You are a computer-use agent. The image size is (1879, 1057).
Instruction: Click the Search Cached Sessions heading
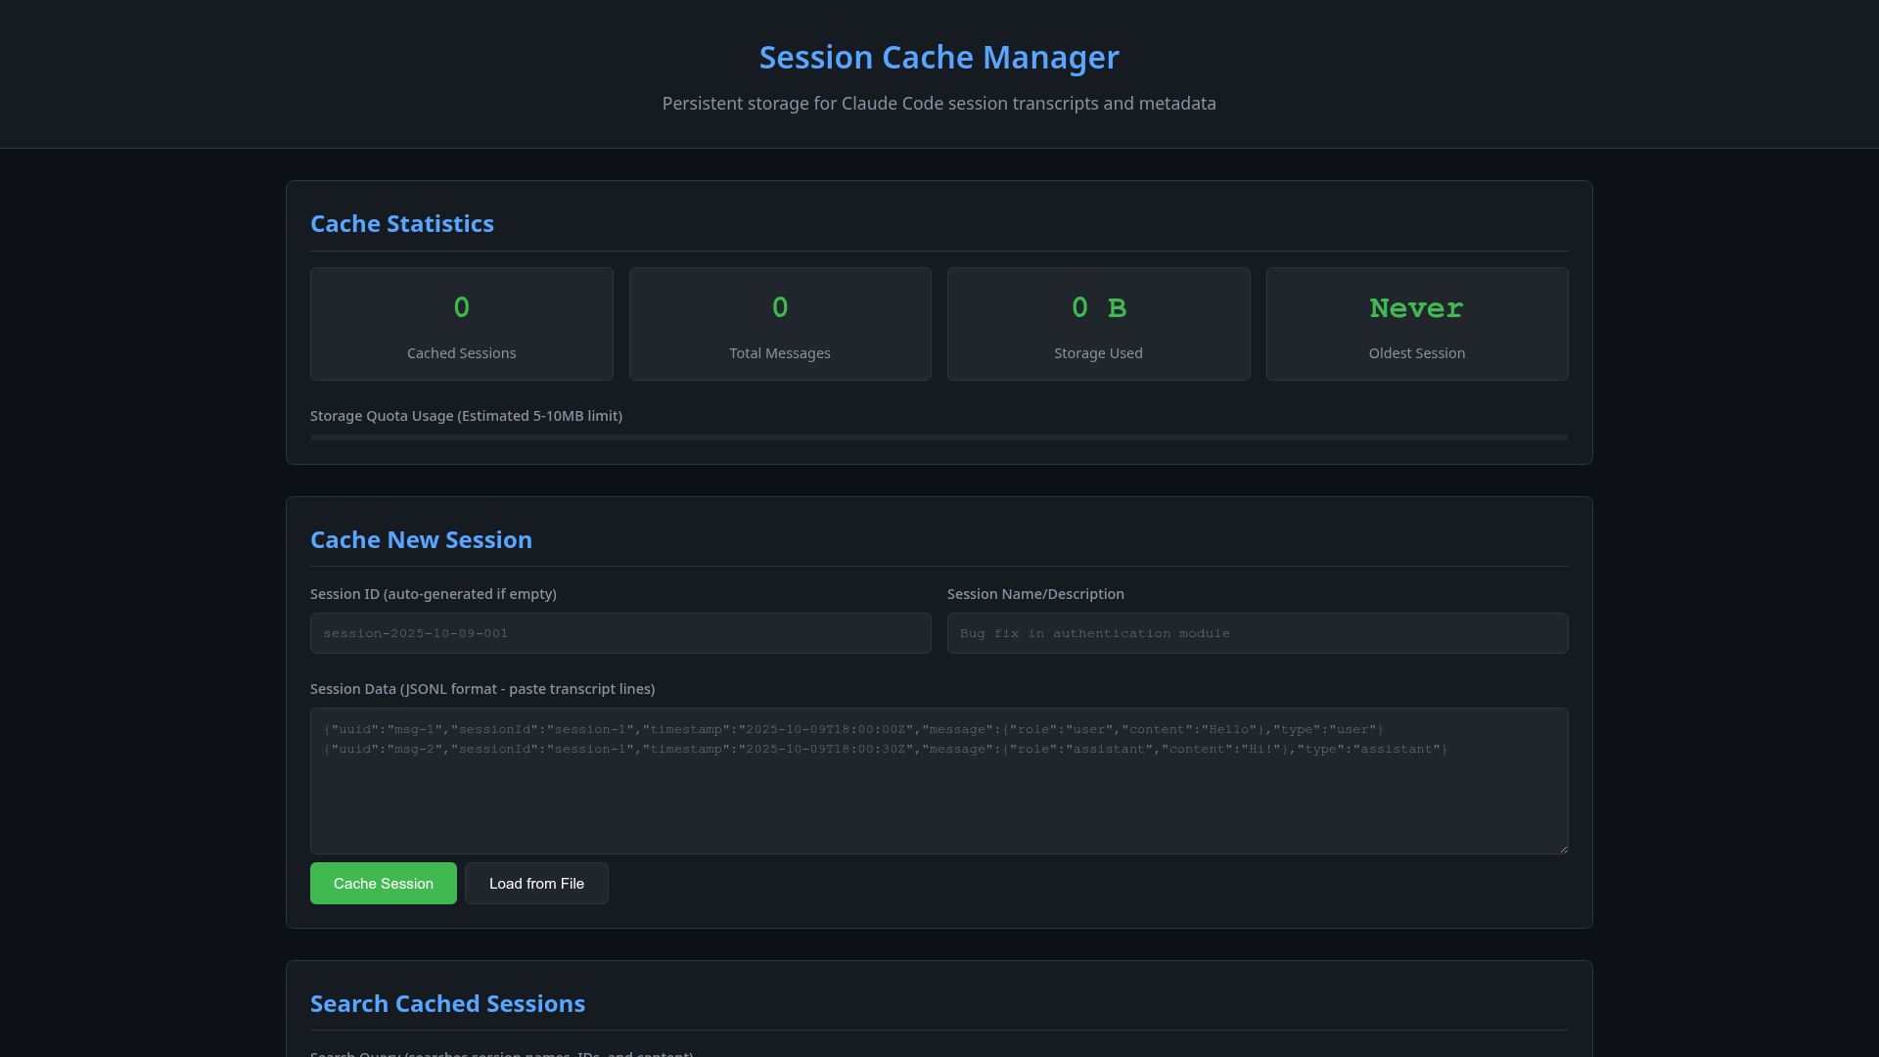[447, 1004]
